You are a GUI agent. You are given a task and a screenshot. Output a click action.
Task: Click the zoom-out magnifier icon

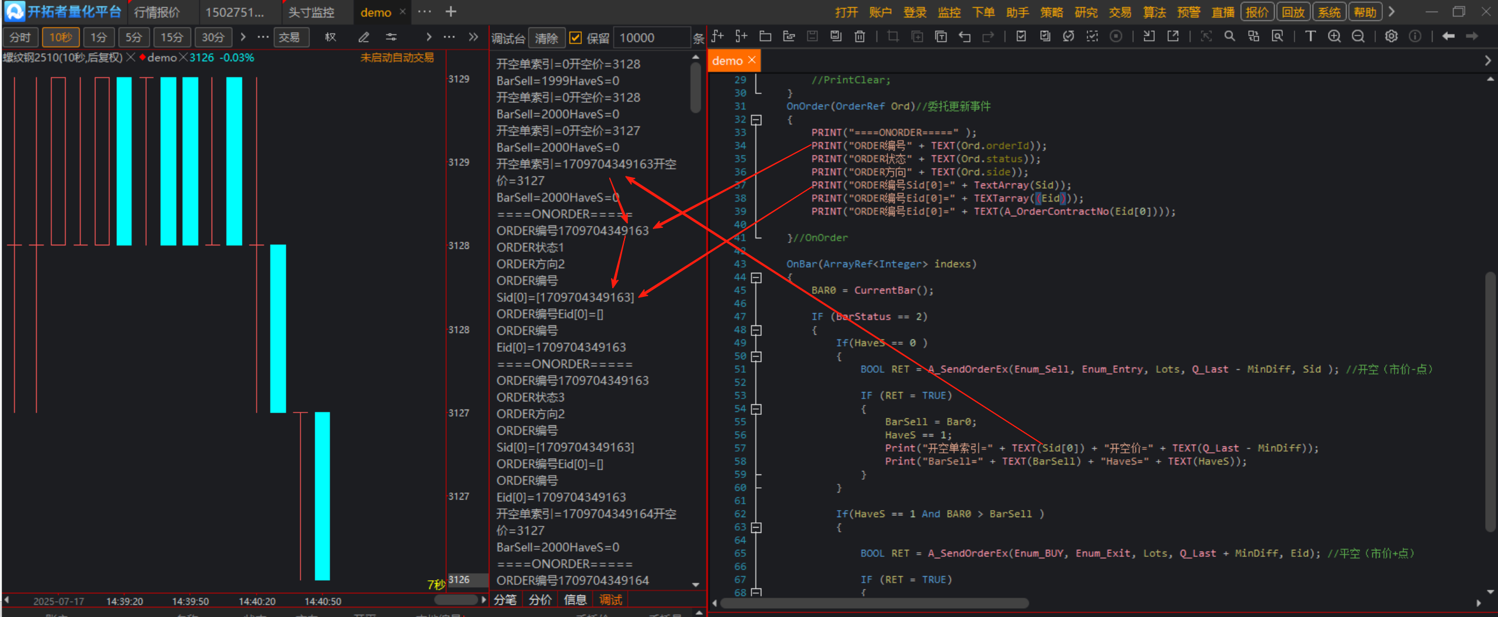tap(1358, 36)
